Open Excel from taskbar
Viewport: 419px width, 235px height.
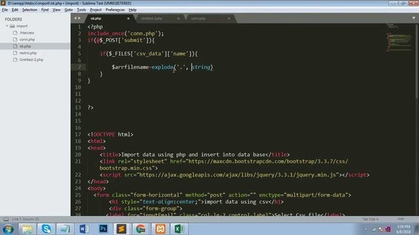point(179,229)
